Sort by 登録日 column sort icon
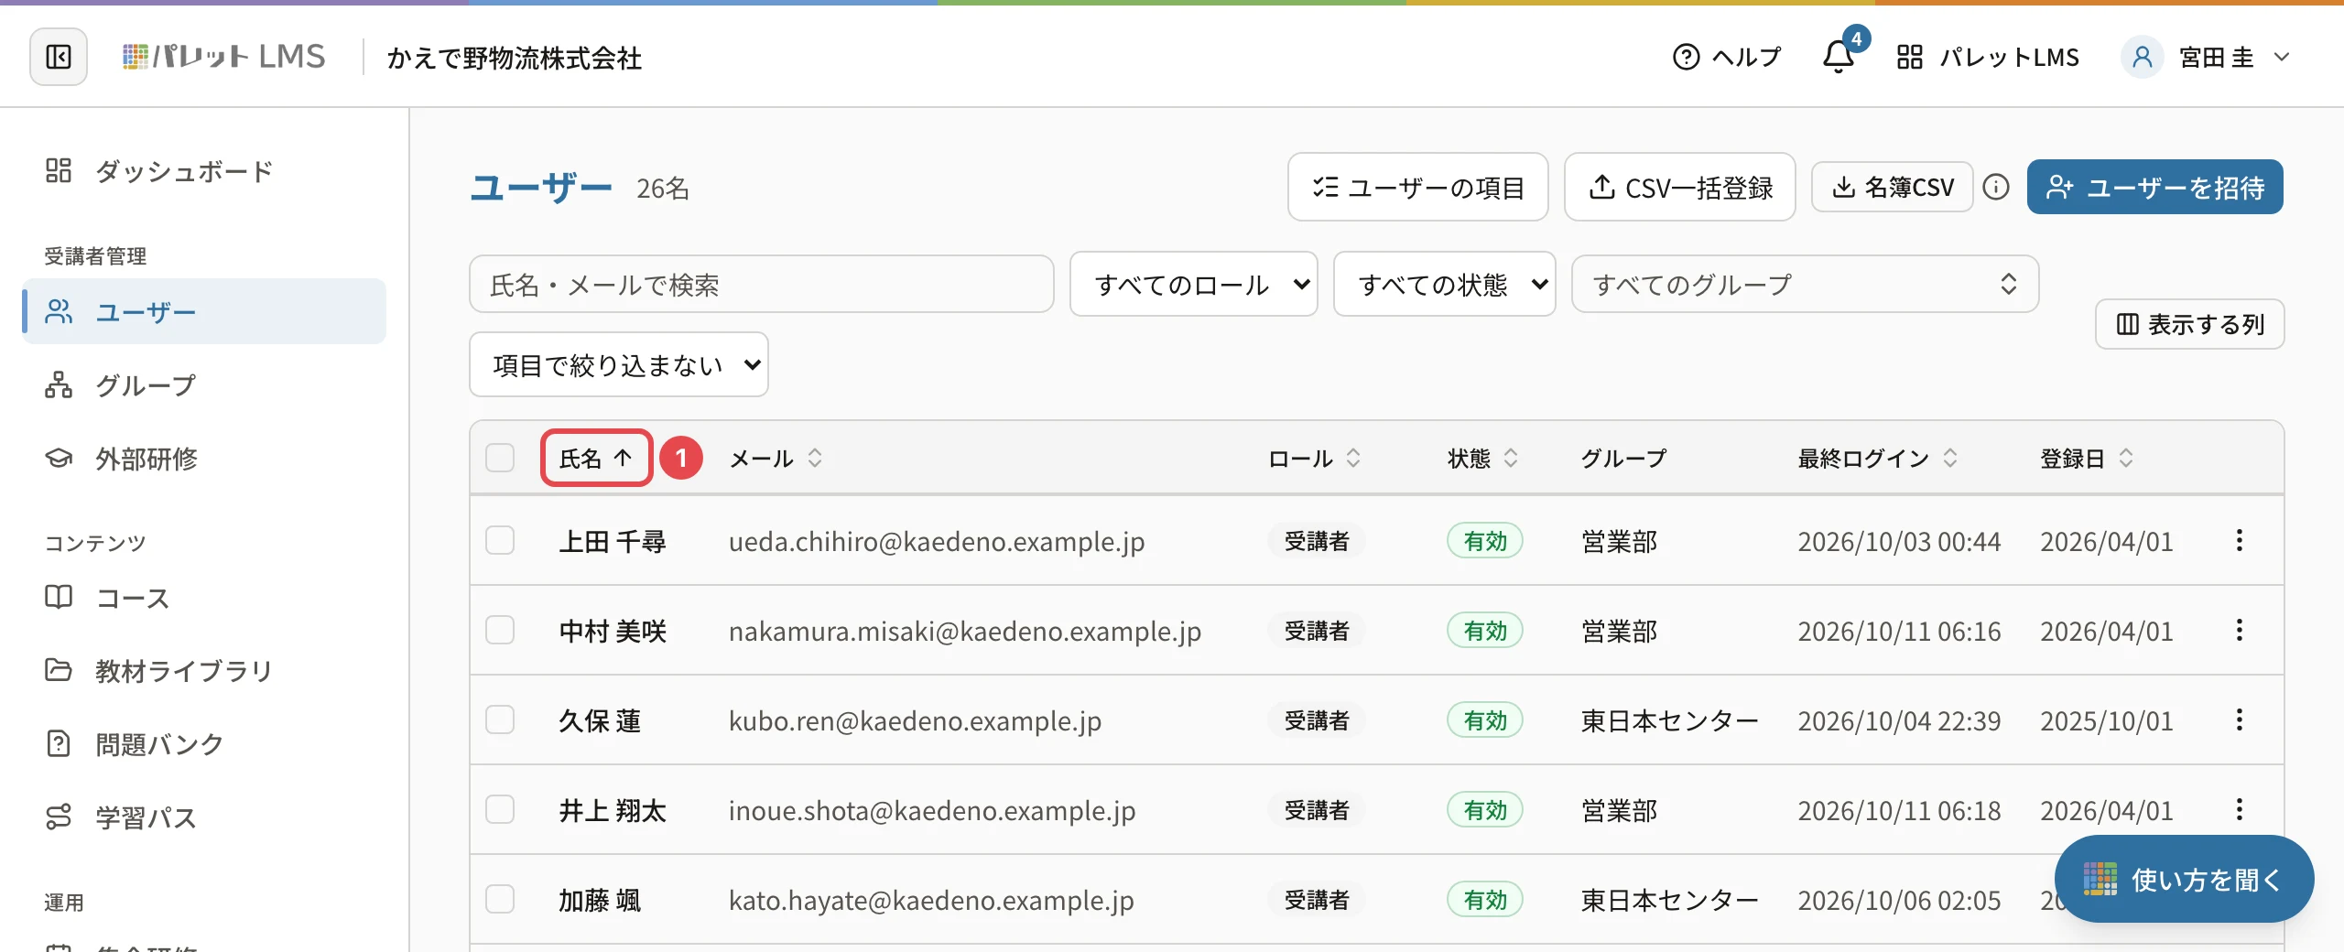Screen dimensions: 2344x952 point(2126,458)
